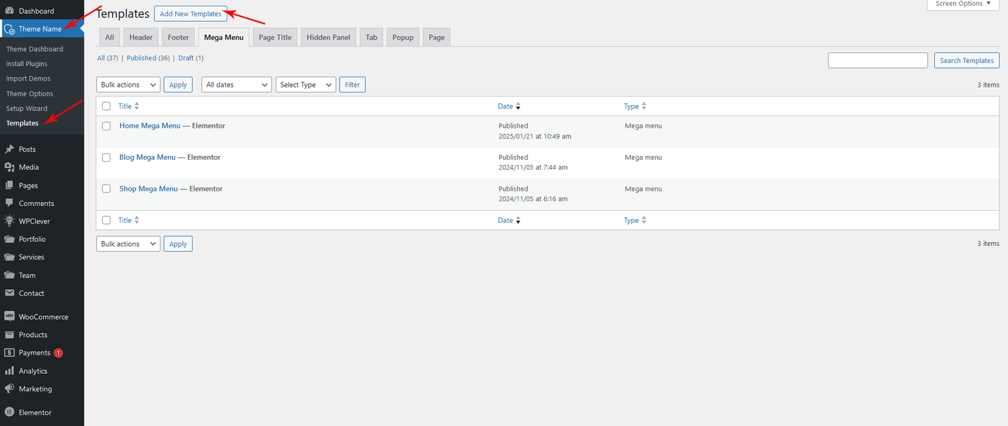Viewport: 1008px width, 426px height.
Task: Click the Marketing megaphone icon
Action: tap(9, 389)
